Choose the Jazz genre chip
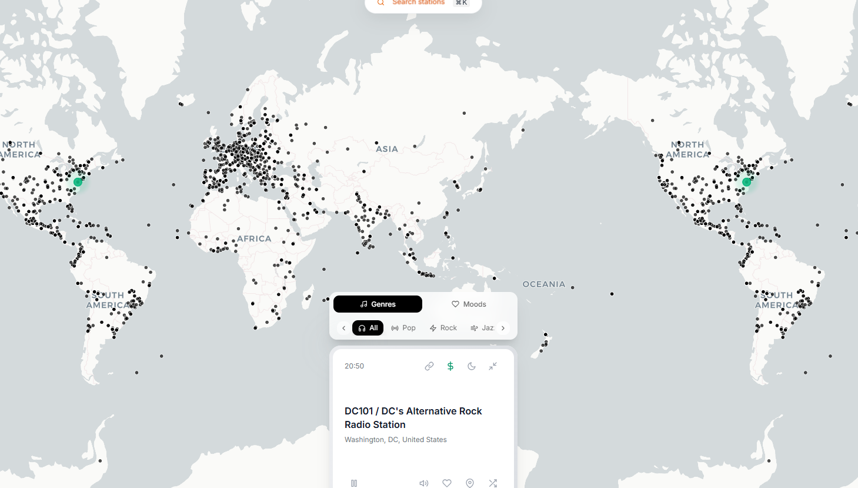Image resolution: width=858 pixels, height=488 pixels. 482,328
